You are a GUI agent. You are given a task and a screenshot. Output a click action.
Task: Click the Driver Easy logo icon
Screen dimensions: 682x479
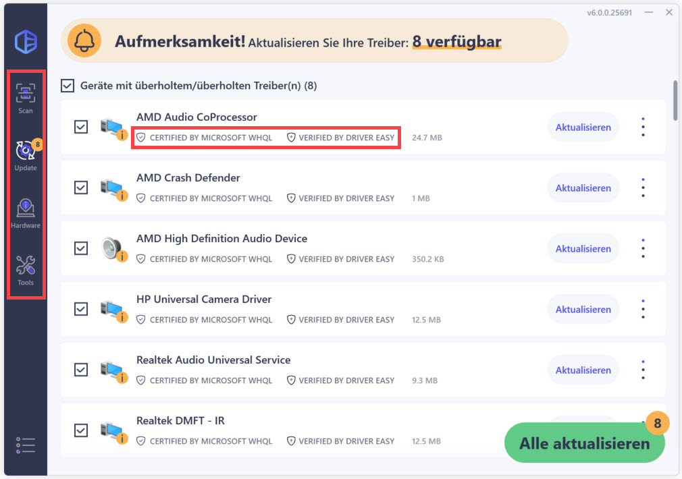tap(26, 42)
